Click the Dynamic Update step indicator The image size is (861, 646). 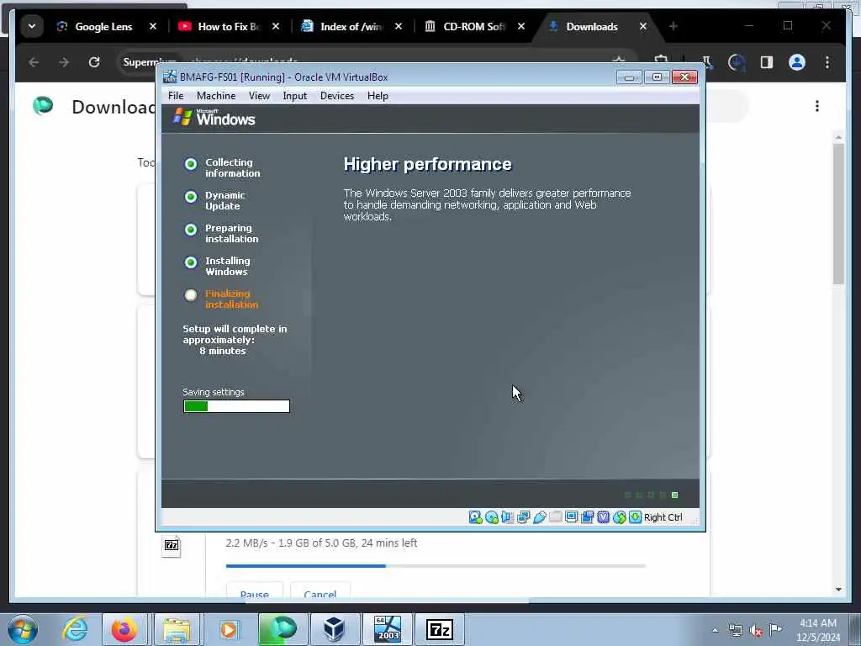(x=191, y=197)
